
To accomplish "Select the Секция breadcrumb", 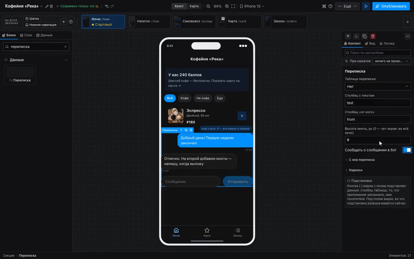I will point(9,255).
